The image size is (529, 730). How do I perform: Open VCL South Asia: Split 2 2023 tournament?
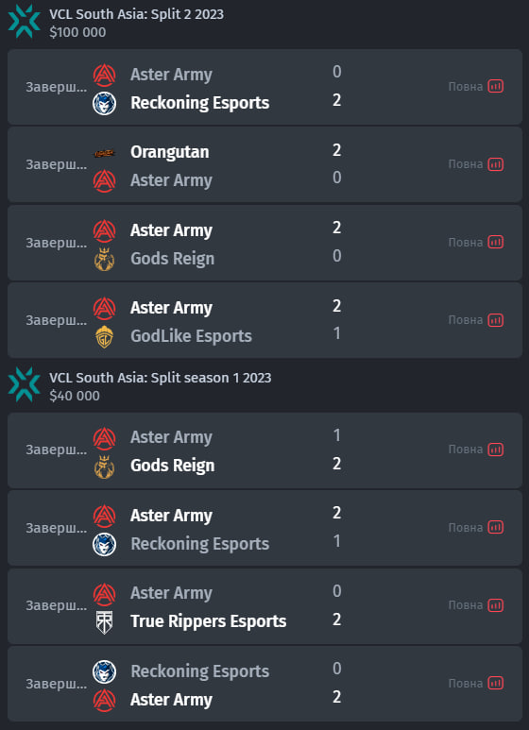click(136, 14)
